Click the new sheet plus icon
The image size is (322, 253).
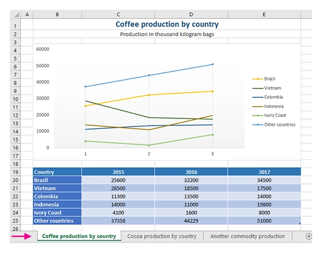click(x=309, y=236)
